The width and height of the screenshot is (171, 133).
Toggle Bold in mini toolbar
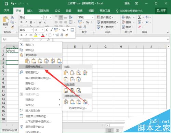pos(22,35)
